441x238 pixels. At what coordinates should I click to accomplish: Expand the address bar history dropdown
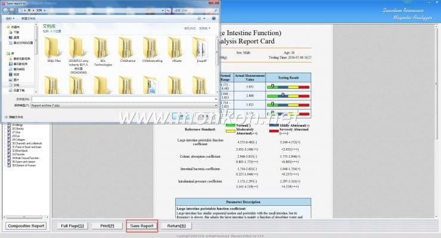(163, 10)
